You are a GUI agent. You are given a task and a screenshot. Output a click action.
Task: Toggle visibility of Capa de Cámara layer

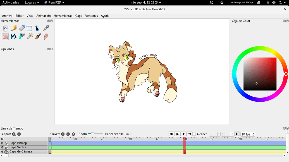(x=2, y=151)
